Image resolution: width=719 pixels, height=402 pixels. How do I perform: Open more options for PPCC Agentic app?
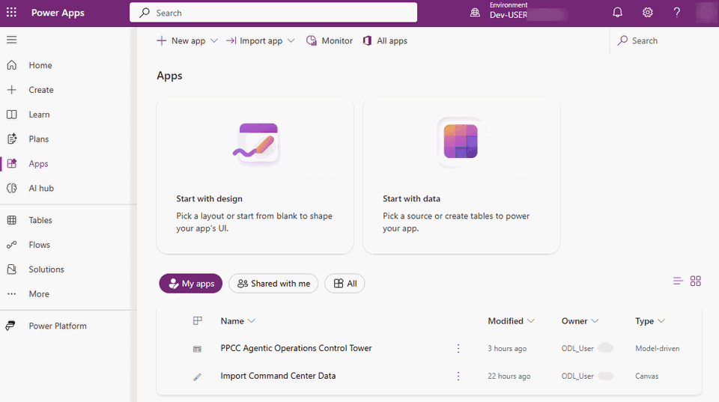[458, 348]
